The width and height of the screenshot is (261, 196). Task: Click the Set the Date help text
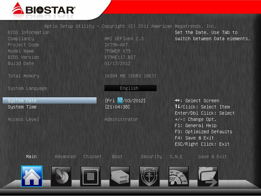212,36
